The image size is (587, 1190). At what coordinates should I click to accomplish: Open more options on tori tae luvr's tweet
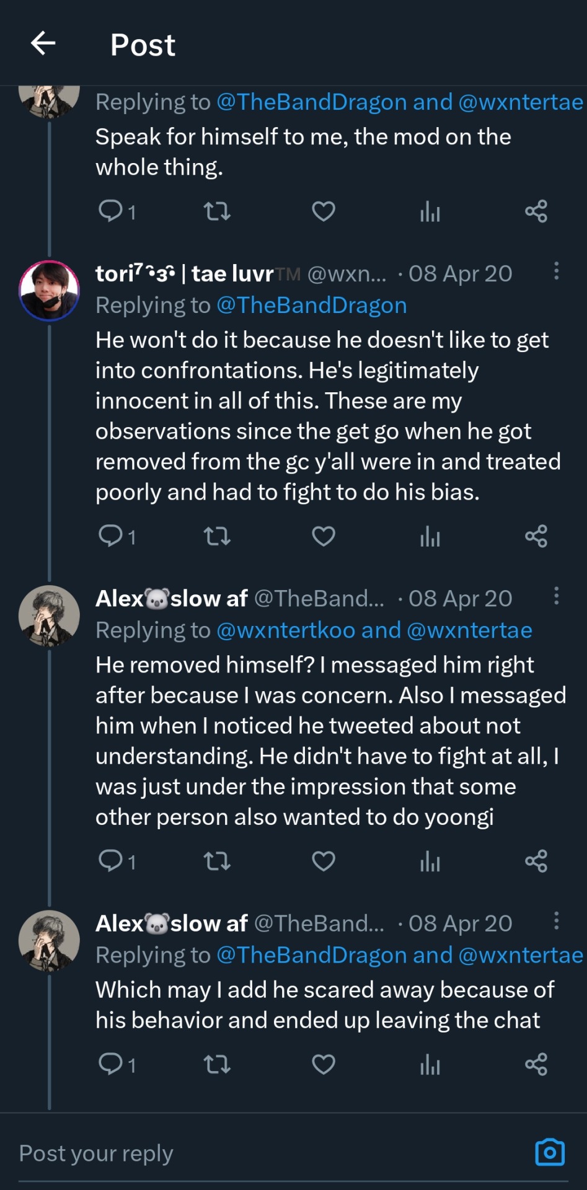pos(556,271)
